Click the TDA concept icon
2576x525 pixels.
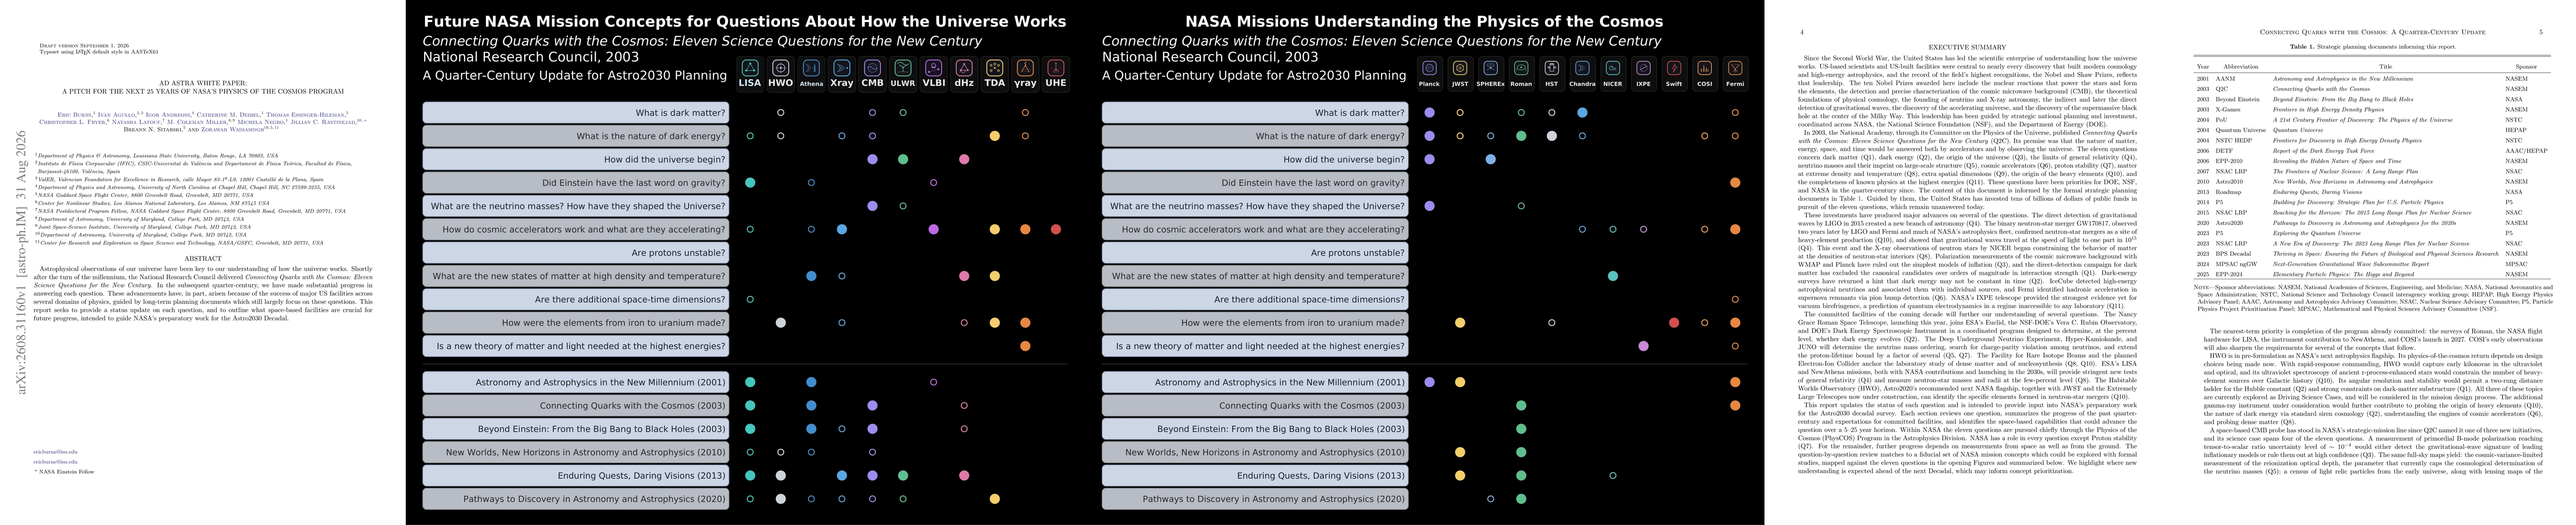pos(994,68)
